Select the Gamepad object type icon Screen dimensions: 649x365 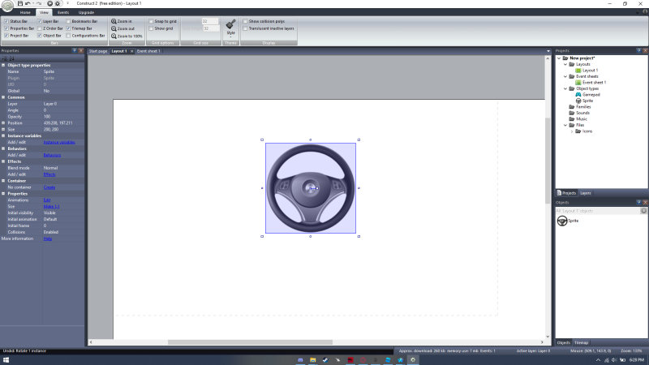click(x=578, y=95)
